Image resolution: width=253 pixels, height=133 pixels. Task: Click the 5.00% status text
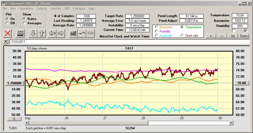(13, 128)
